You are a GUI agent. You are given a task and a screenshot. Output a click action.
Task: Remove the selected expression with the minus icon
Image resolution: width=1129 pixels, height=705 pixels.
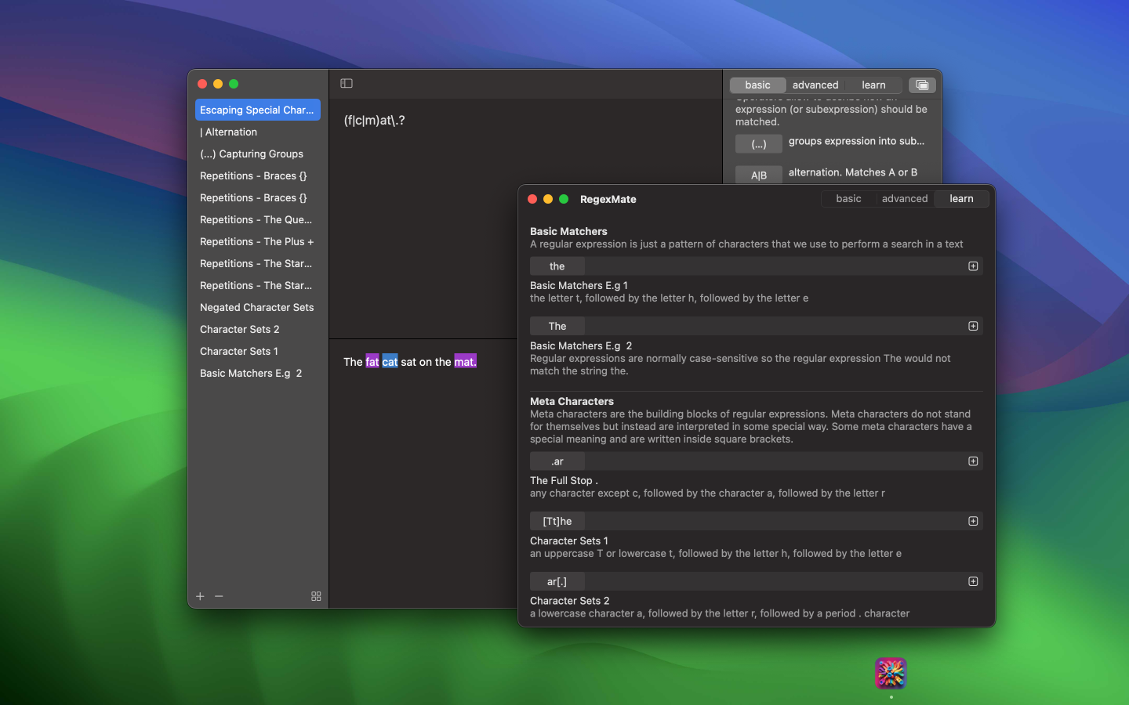coord(219,596)
